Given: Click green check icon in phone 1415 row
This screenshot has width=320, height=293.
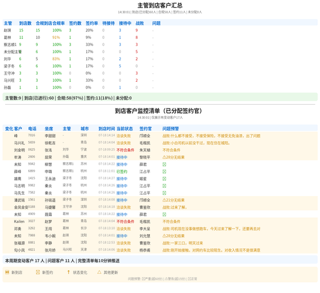Looking at the screenshot, I should [164, 179].
